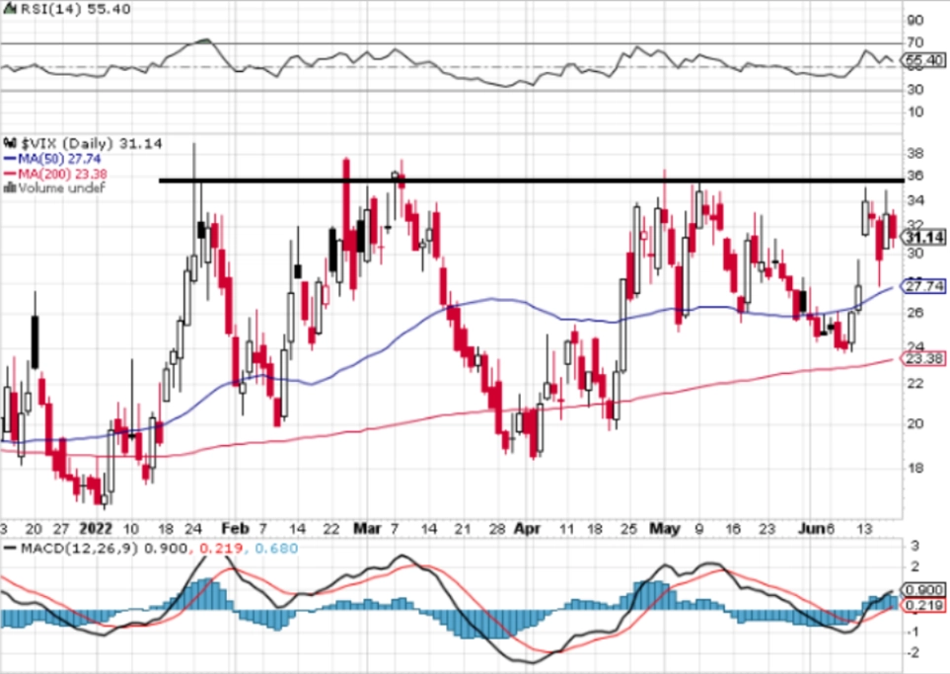Click the line marker before RSI(14)
Viewport: 950px width, 674px height.
(10, 9)
